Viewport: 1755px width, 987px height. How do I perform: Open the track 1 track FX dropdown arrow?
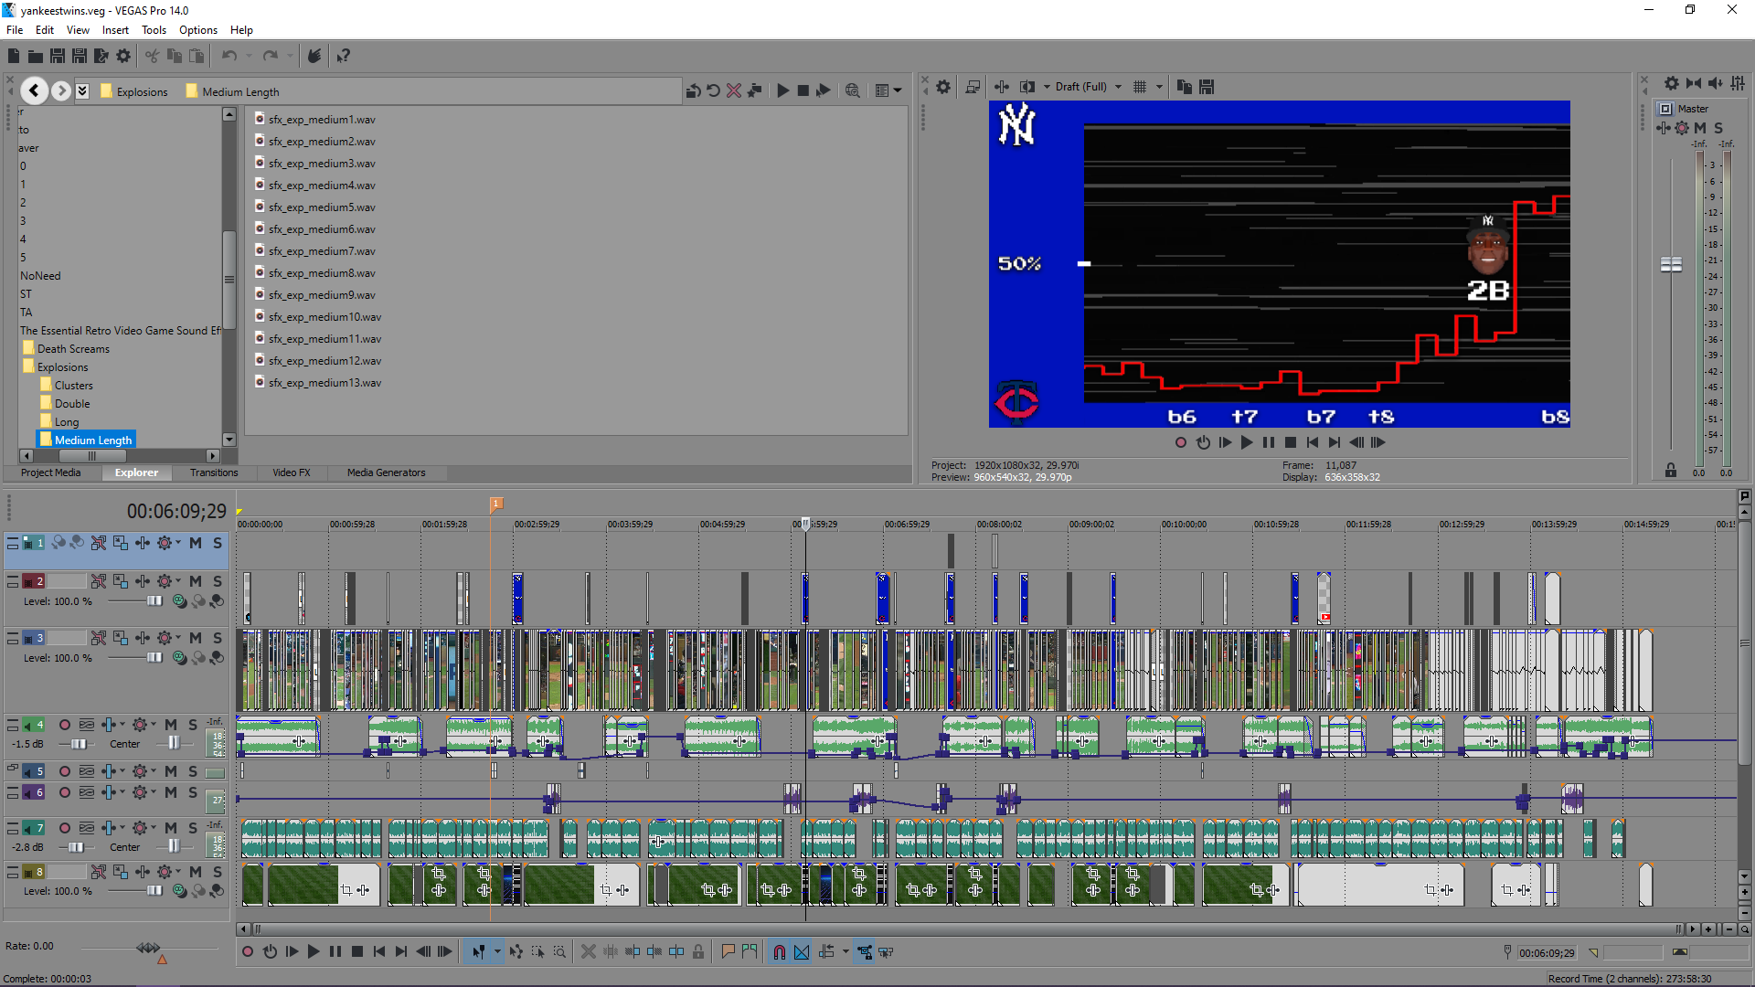[178, 543]
